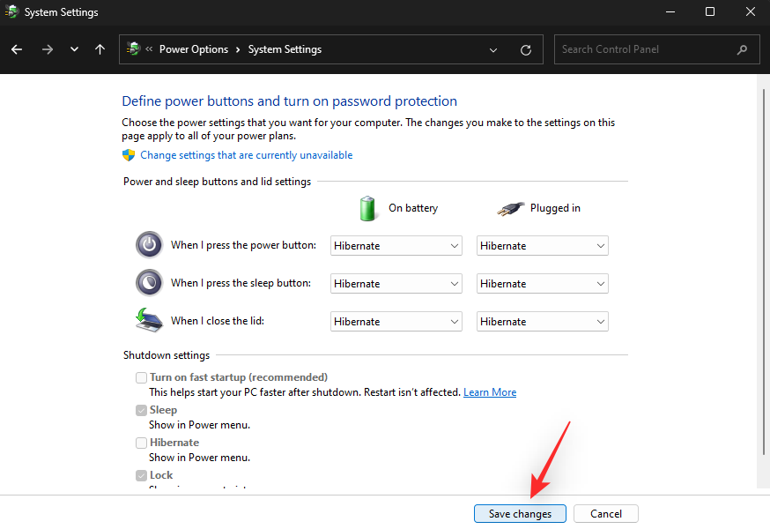
Task: Click 'Power and sleep buttons and lid settings' label
Action: tap(217, 182)
